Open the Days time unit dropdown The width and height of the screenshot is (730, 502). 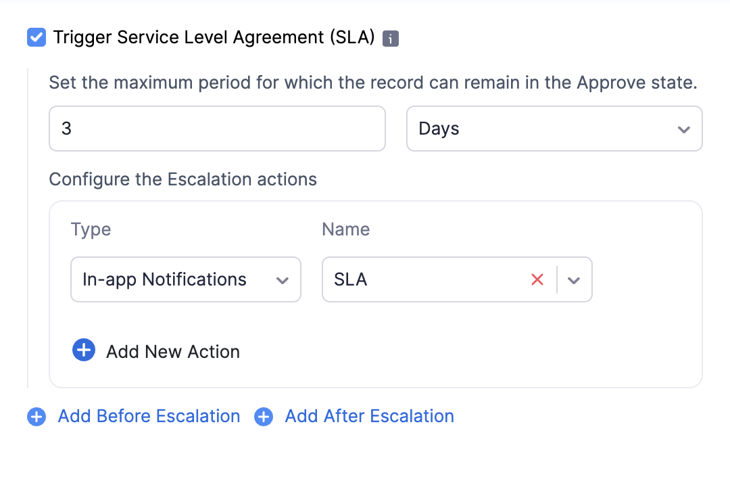[554, 129]
